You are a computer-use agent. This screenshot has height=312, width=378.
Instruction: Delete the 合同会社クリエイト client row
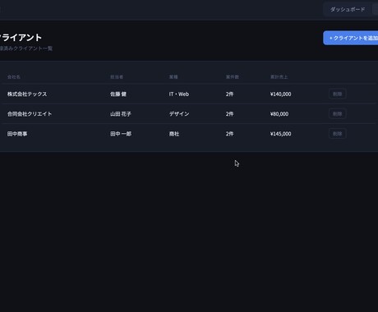coord(338,114)
